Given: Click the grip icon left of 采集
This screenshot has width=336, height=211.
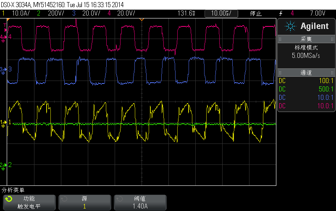Looking at the screenshot, I should coord(280,39).
